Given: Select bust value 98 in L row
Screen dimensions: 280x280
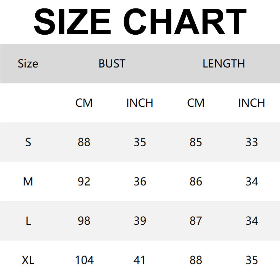Looking at the screenshot, I should 84,221.
